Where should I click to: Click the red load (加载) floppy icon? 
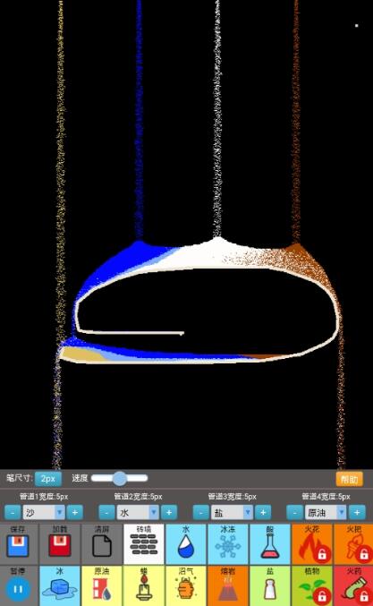pyautogui.click(x=60, y=545)
